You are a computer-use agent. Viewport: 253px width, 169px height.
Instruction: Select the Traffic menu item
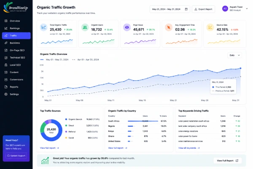point(16,35)
